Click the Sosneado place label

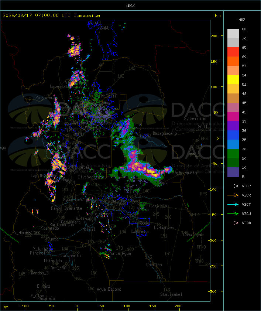pos(50,228)
